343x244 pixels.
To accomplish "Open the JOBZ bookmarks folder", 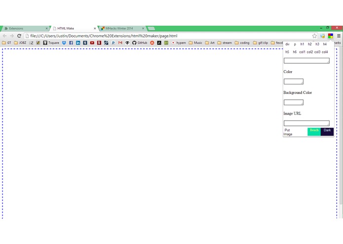I will click(x=20, y=42).
